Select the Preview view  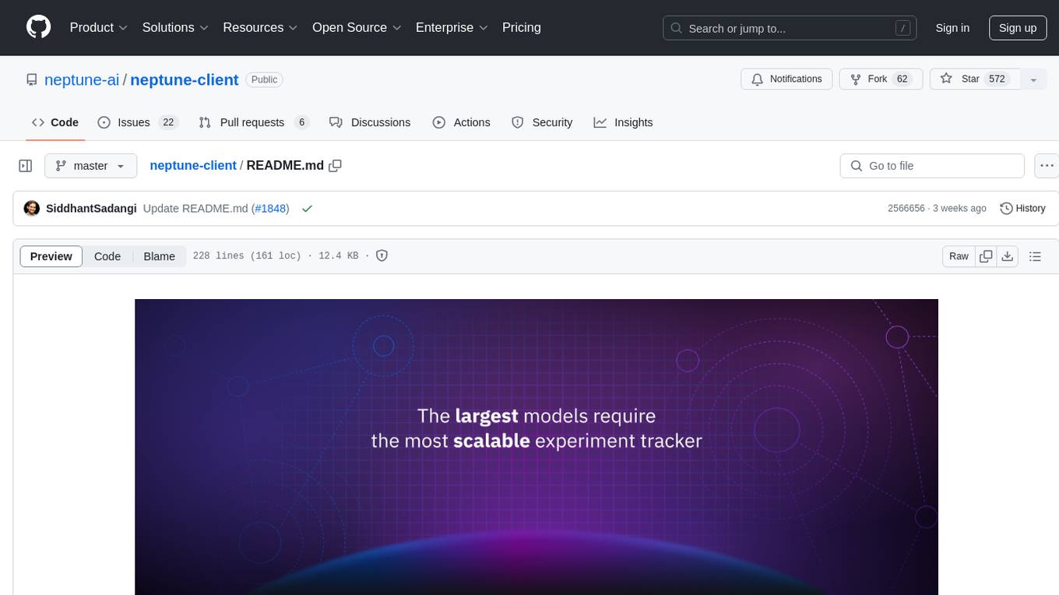pos(51,256)
